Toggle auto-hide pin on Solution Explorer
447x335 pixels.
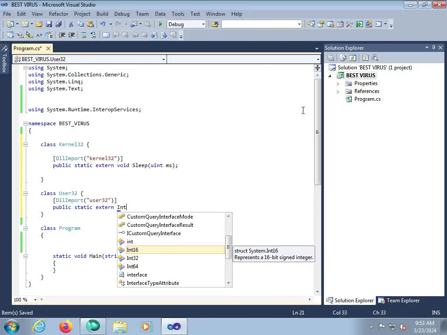pyautogui.click(x=433, y=48)
